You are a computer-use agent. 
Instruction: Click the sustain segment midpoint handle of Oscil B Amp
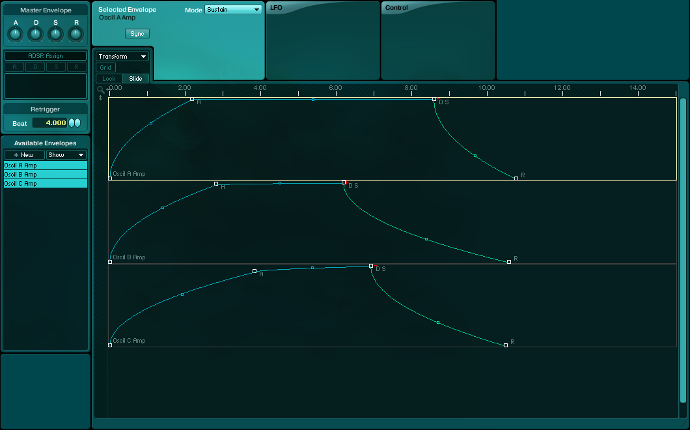click(x=280, y=183)
